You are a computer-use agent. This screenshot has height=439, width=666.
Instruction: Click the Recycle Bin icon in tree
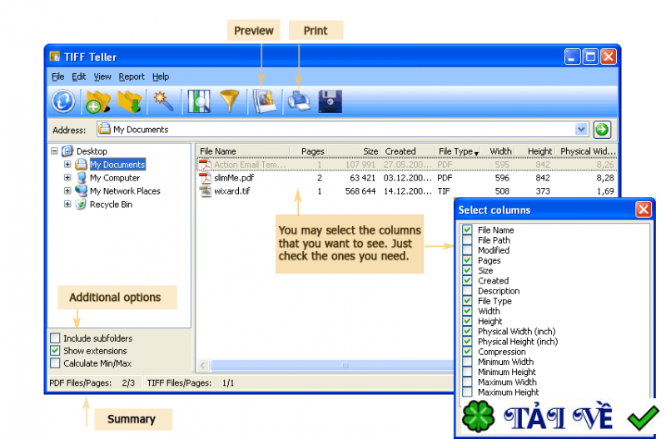(x=81, y=205)
